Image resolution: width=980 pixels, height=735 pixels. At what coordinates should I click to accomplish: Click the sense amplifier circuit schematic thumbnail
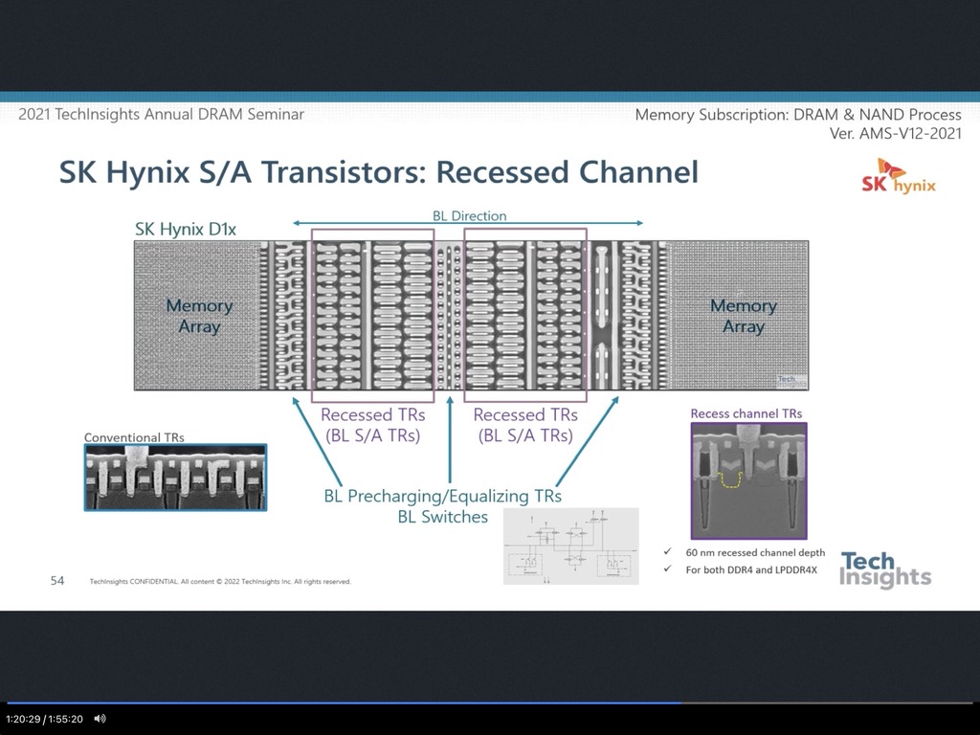570,546
